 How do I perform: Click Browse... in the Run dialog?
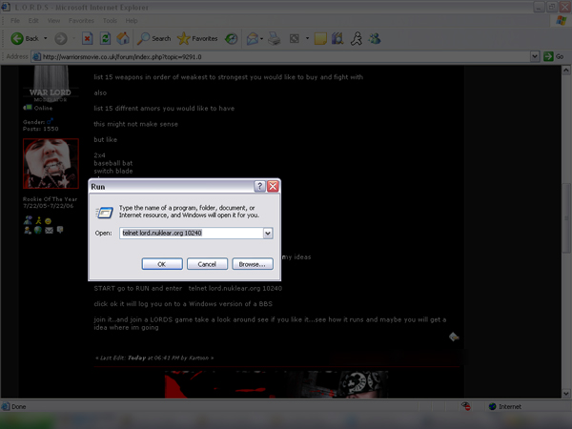253,263
